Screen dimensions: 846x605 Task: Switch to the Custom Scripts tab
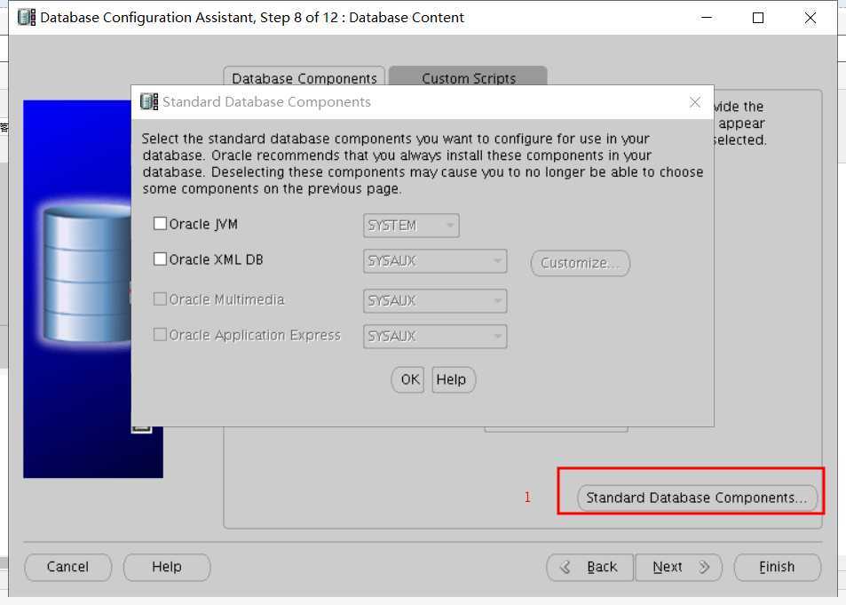469,78
